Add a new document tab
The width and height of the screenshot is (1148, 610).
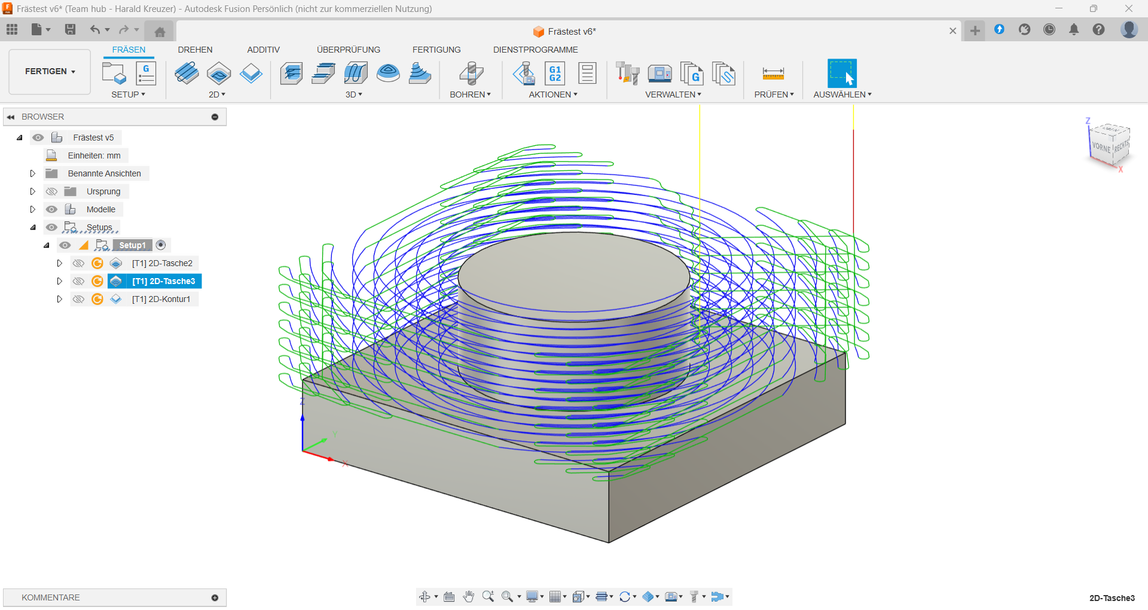(975, 30)
